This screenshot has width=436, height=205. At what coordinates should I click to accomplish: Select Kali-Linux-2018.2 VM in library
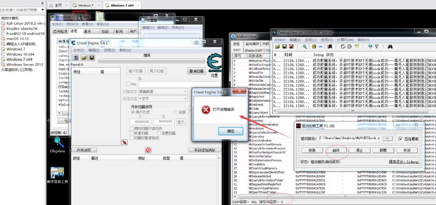[25, 23]
